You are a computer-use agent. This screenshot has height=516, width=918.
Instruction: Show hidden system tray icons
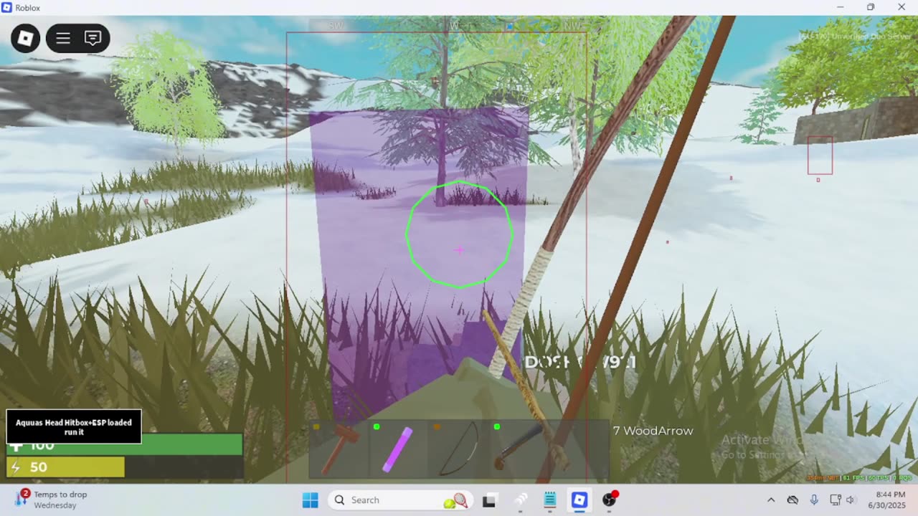tap(771, 500)
